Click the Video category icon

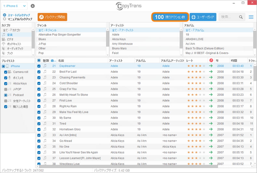[4, 39]
